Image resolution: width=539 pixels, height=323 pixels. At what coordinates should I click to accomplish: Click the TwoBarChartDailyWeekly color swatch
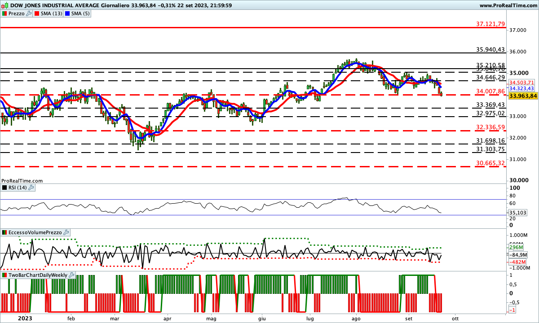(4, 275)
